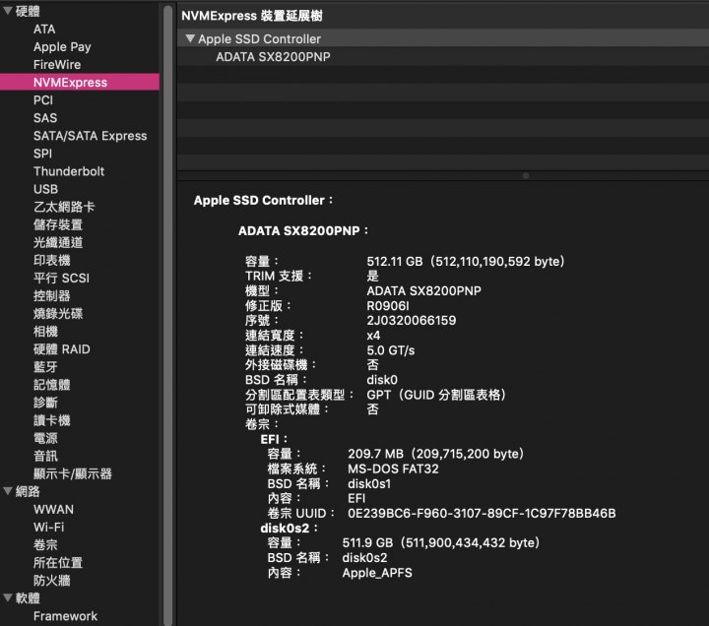709x626 pixels.
Task: Choose SAS in the sidebar
Action: tap(45, 118)
